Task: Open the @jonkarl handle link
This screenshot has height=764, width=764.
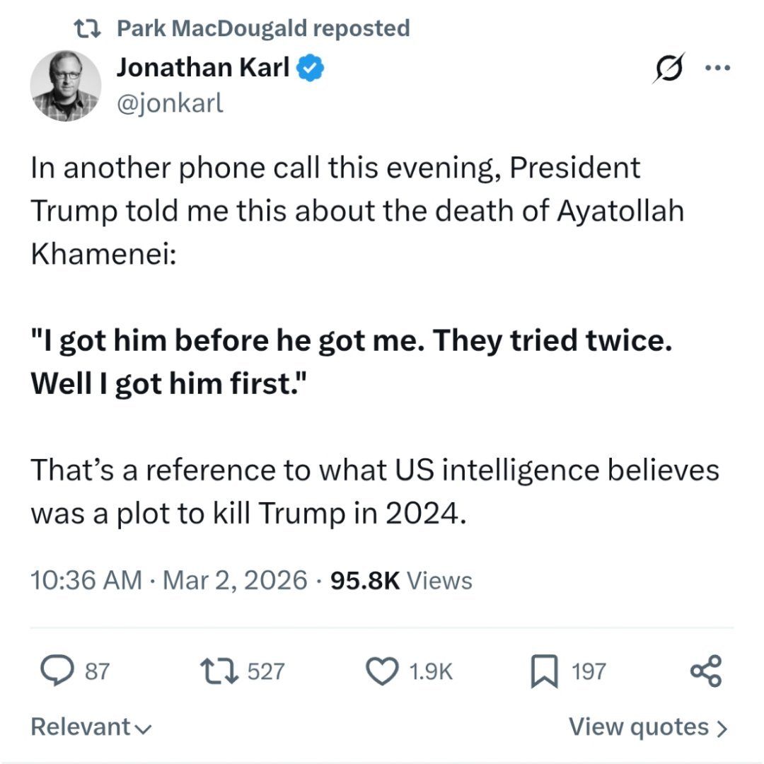Action: click(170, 103)
